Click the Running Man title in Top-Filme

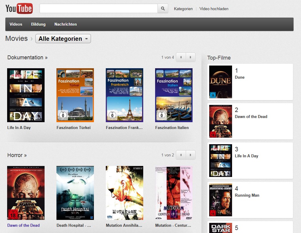pos(247,195)
